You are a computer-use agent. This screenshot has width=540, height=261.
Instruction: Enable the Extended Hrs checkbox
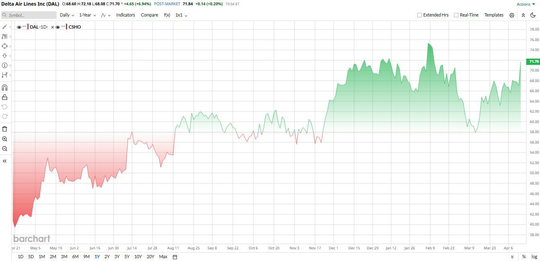point(419,15)
